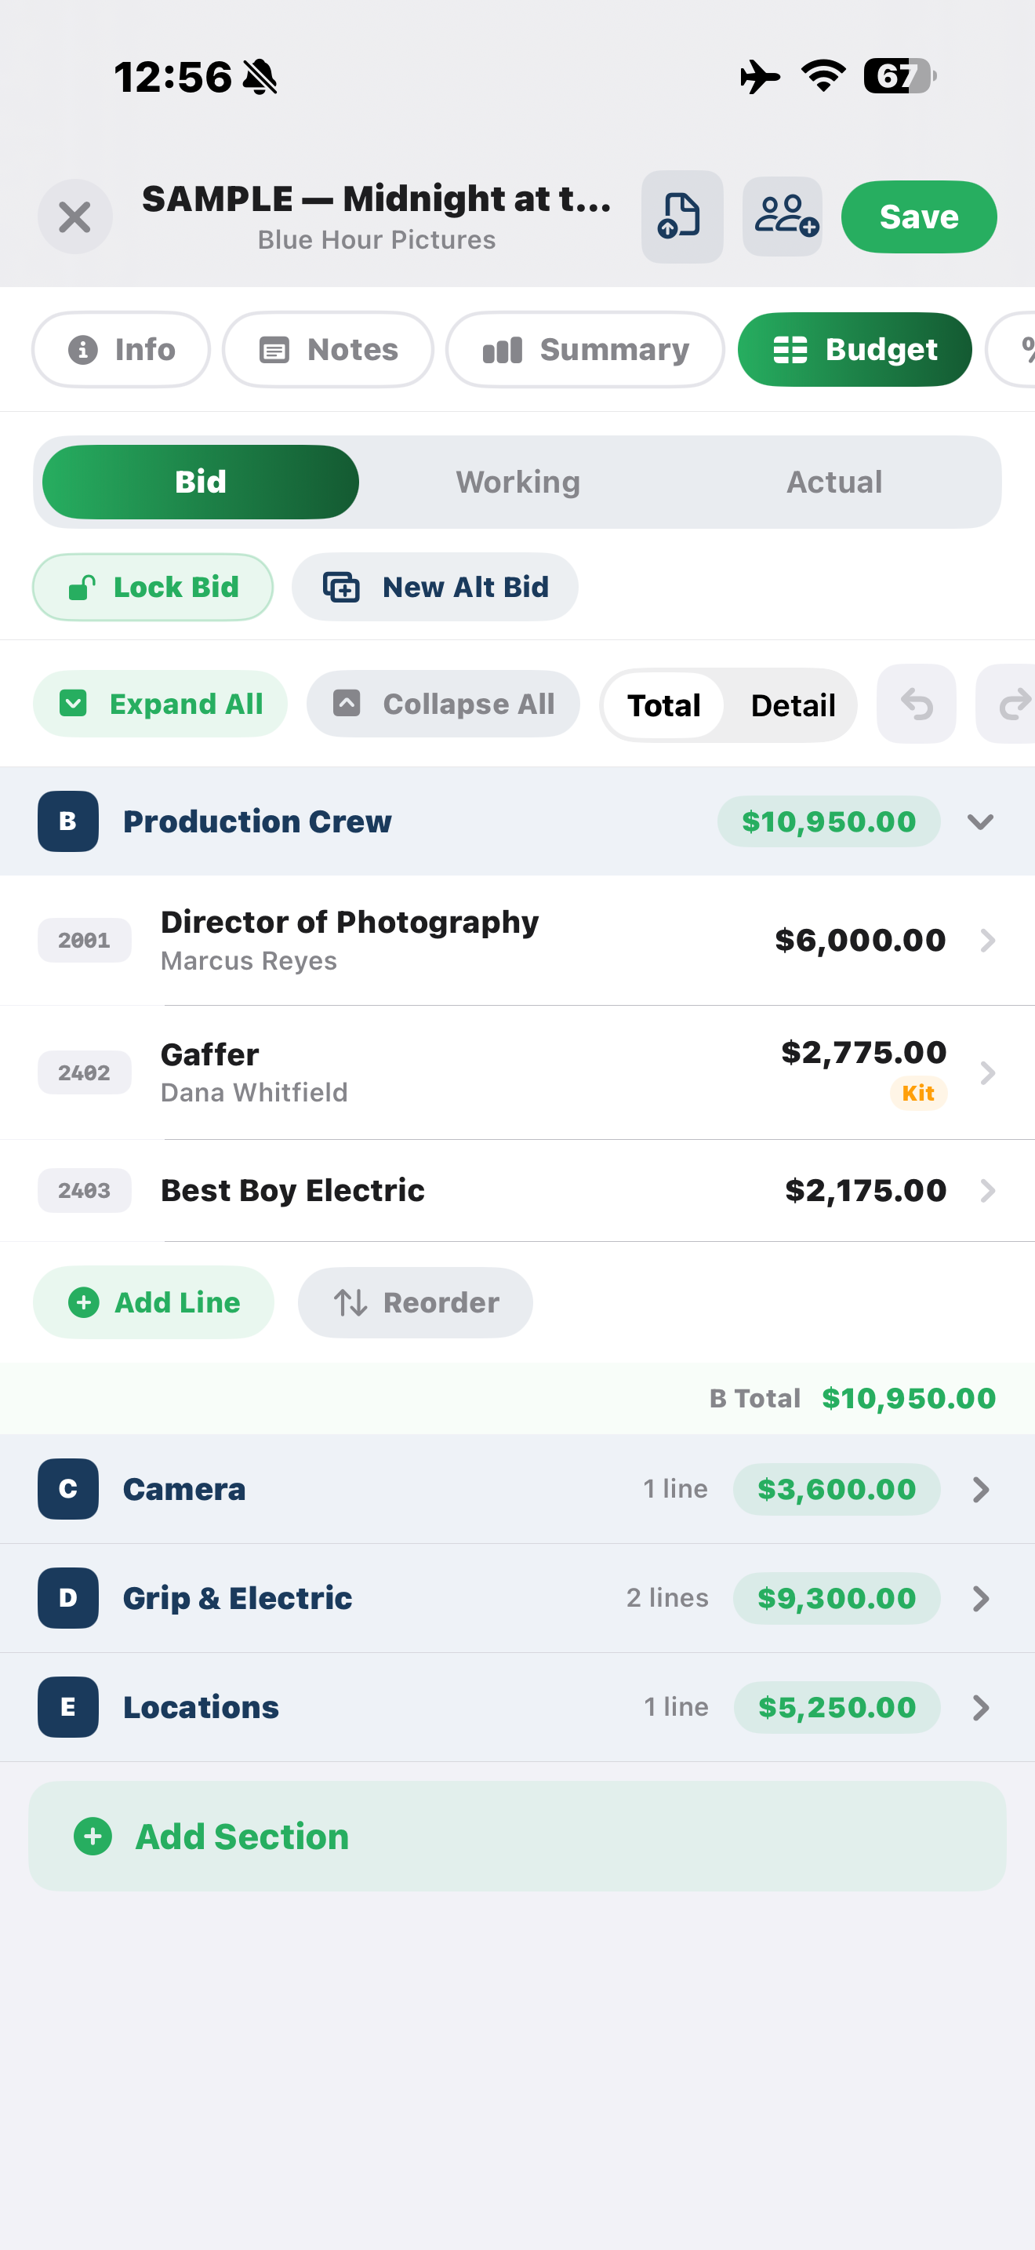Tap the silent mode bell icon

tap(260, 77)
